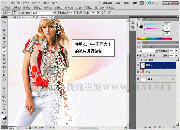Enable airbrush mode next to flow

(x=103, y=12)
